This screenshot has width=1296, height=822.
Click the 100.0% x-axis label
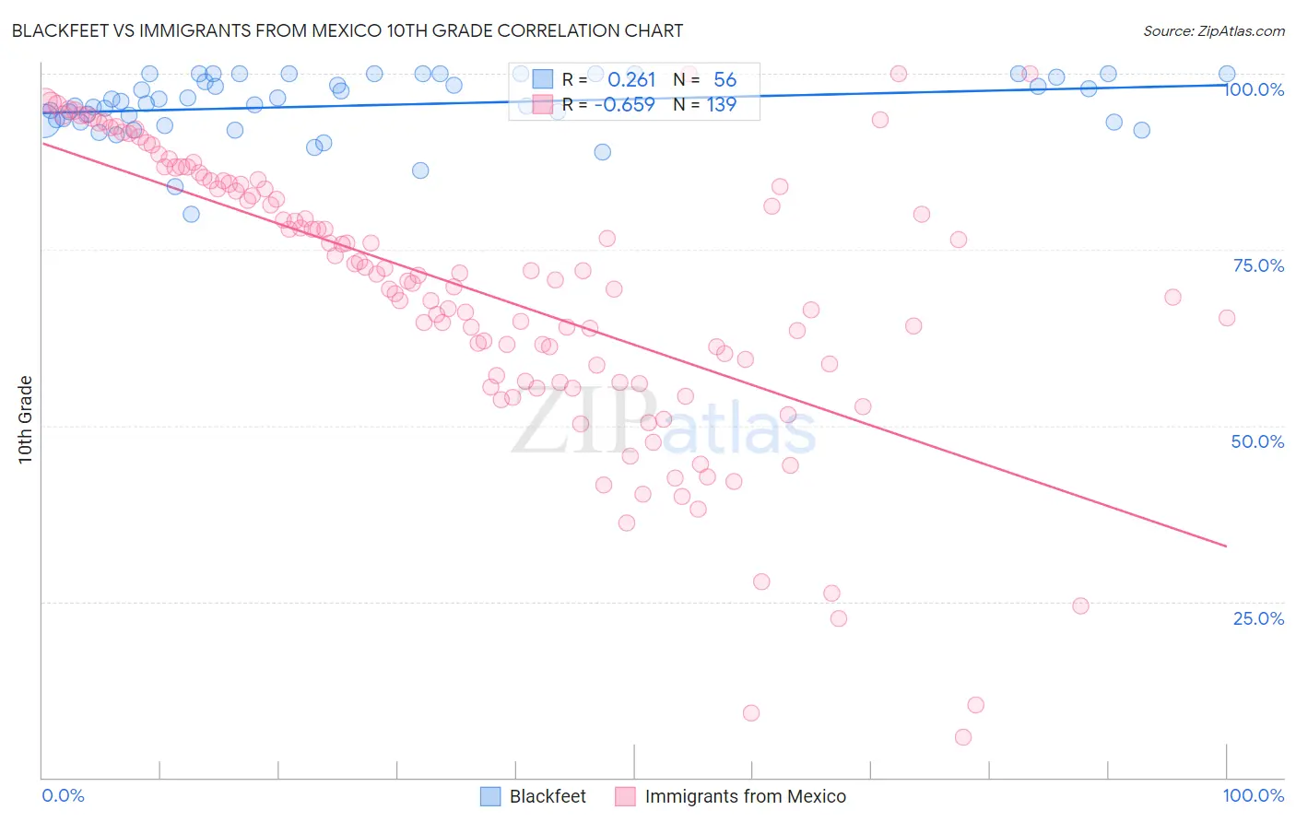click(1254, 795)
